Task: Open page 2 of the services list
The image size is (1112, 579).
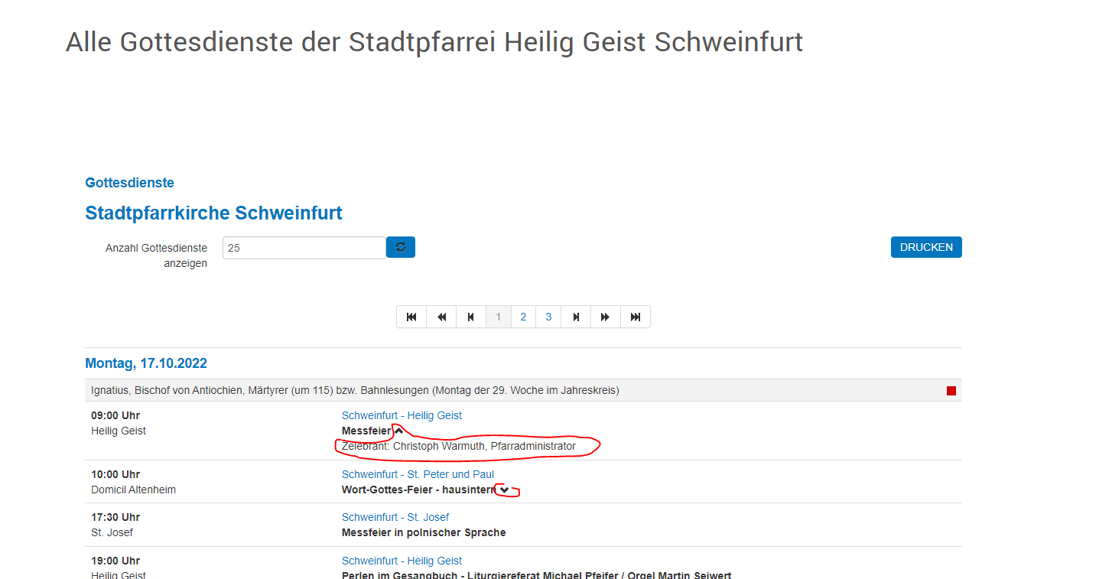Action: tap(523, 317)
